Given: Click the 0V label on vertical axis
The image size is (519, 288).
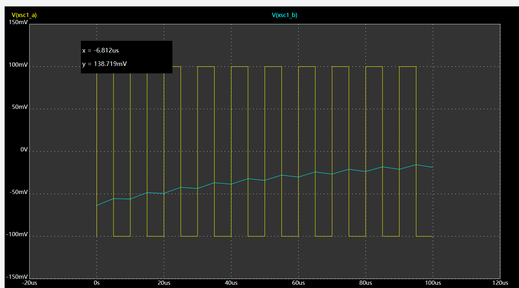Looking at the screenshot, I should (24, 150).
